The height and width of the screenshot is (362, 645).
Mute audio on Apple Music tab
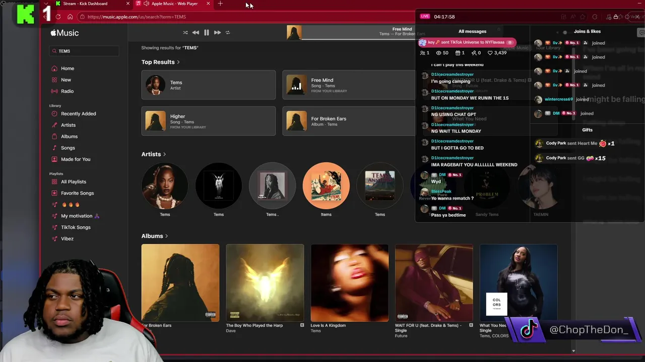146,4
